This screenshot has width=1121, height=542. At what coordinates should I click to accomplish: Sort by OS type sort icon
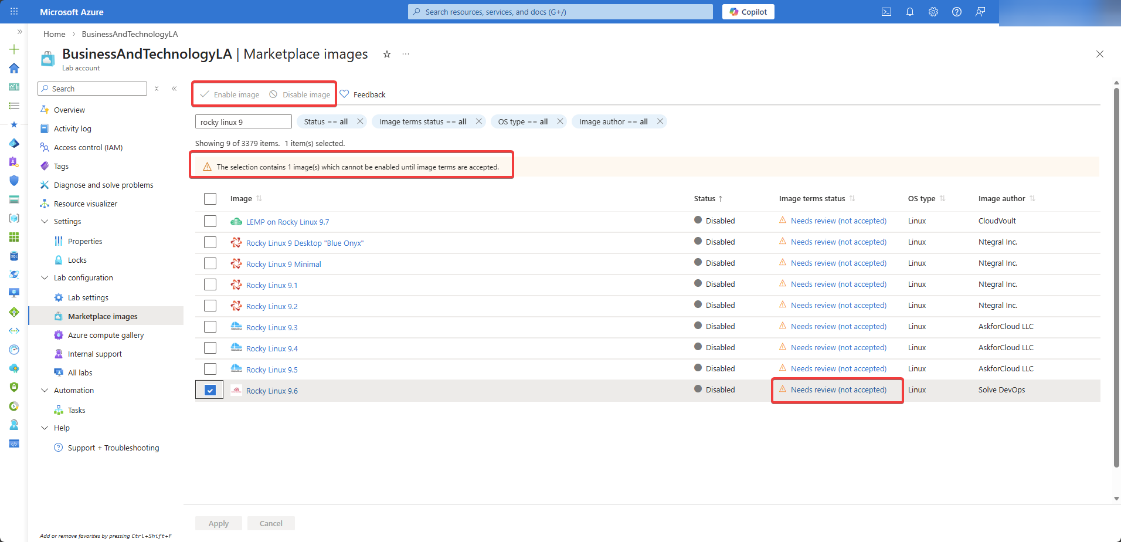pos(943,199)
